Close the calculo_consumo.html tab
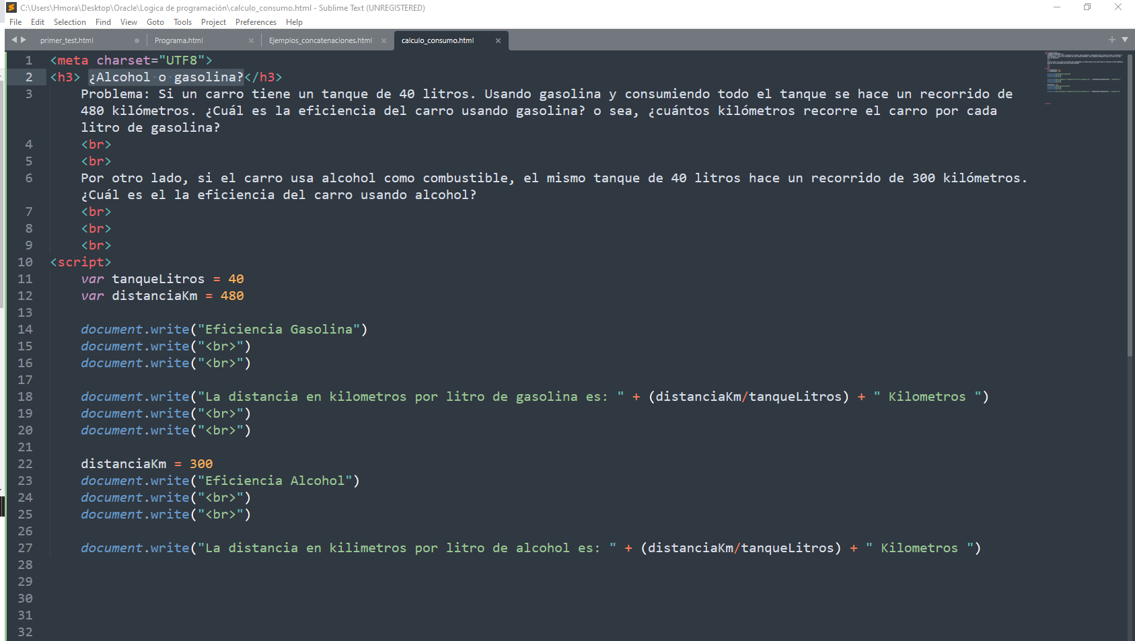The width and height of the screenshot is (1135, 641). (498, 40)
